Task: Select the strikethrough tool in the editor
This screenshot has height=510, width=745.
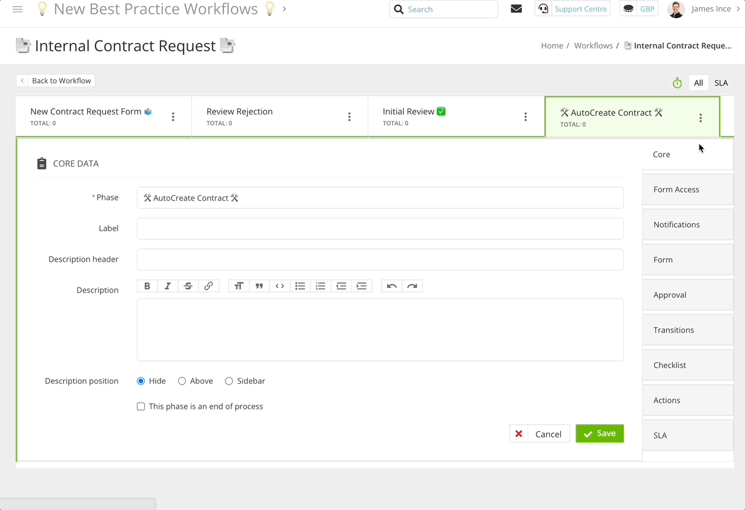Action: 188,285
